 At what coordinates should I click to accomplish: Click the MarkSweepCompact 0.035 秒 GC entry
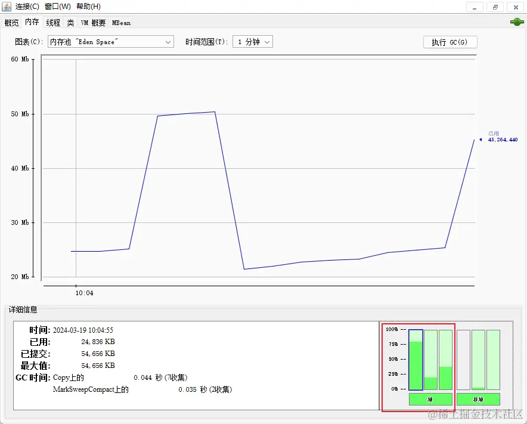point(142,389)
